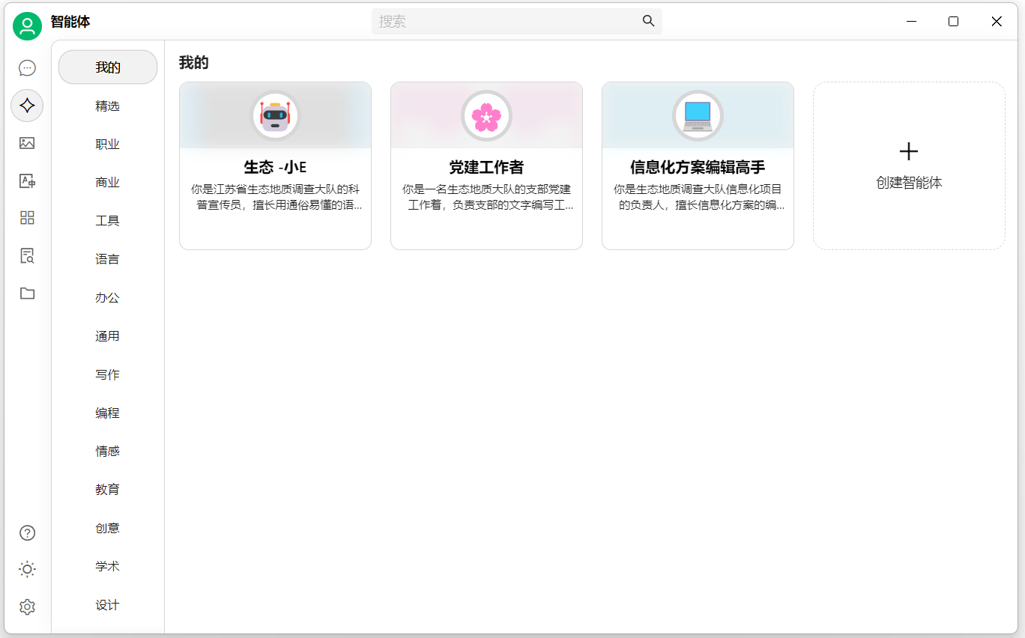Viewport: 1025px width, 638px height.
Task: Open the 党建工作者 agent card
Action: (x=486, y=166)
